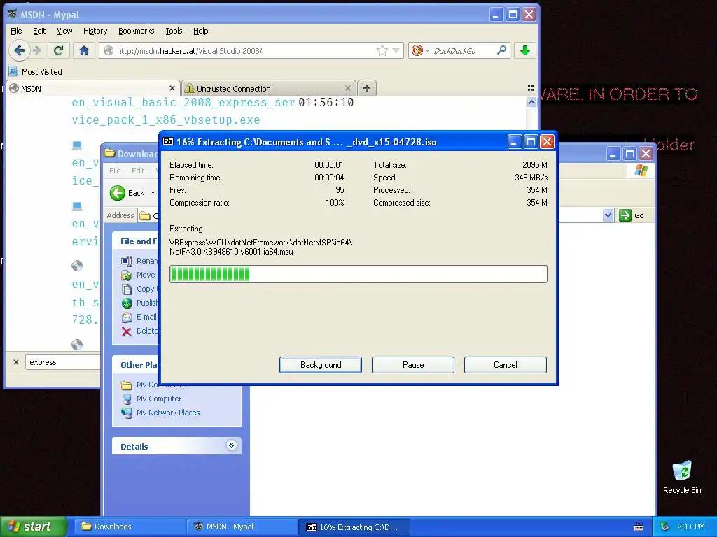Viewport: 717px width, 537px height.
Task: Open the Most Visited bookmarks folder
Action: (35, 72)
